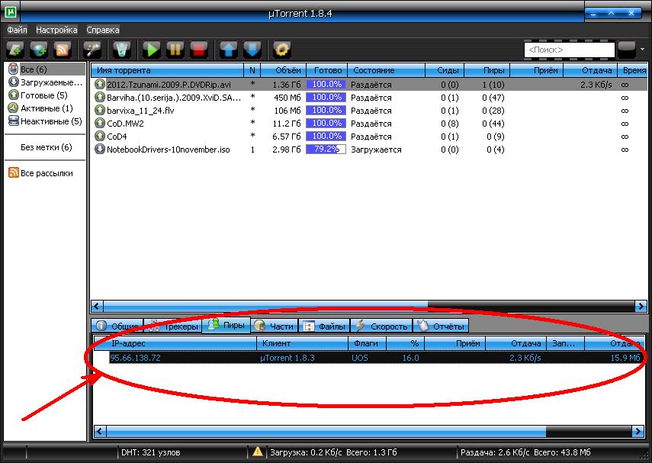This screenshot has height=463, width=652.
Task: Click the search field
Action: (x=569, y=50)
